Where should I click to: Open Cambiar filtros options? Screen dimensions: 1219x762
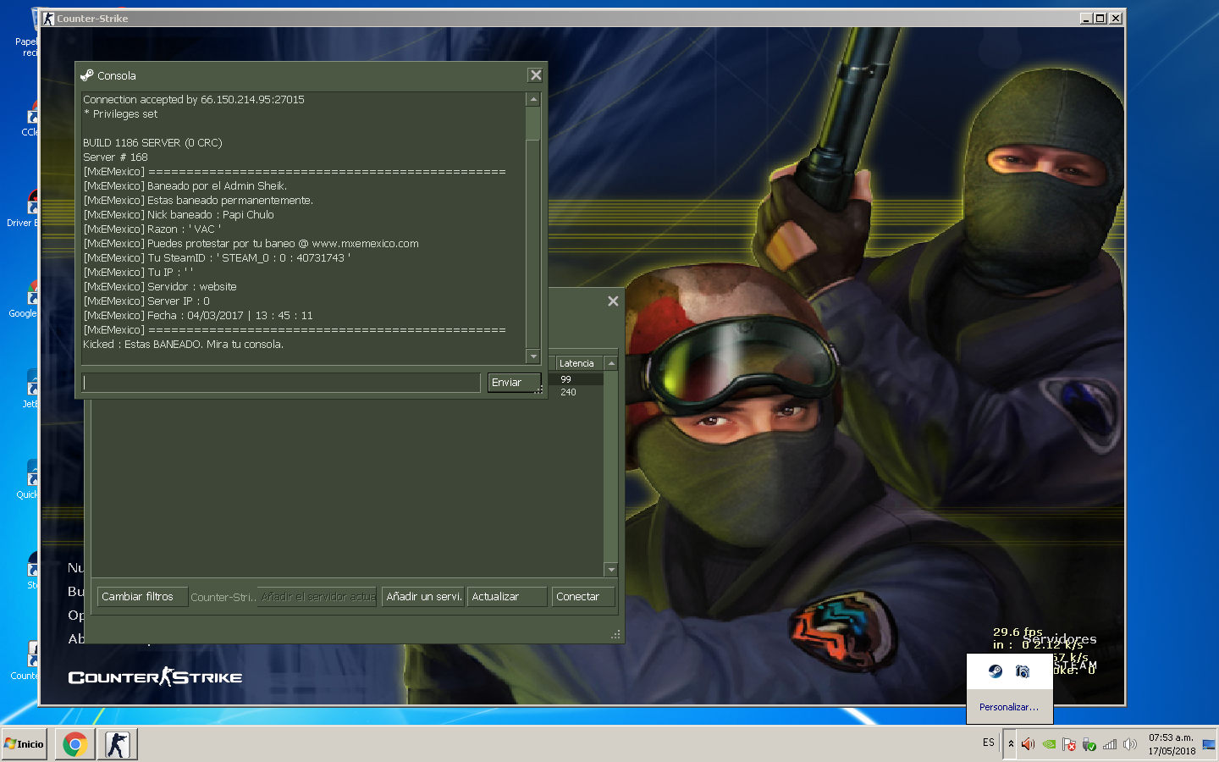[x=142, y=597]
